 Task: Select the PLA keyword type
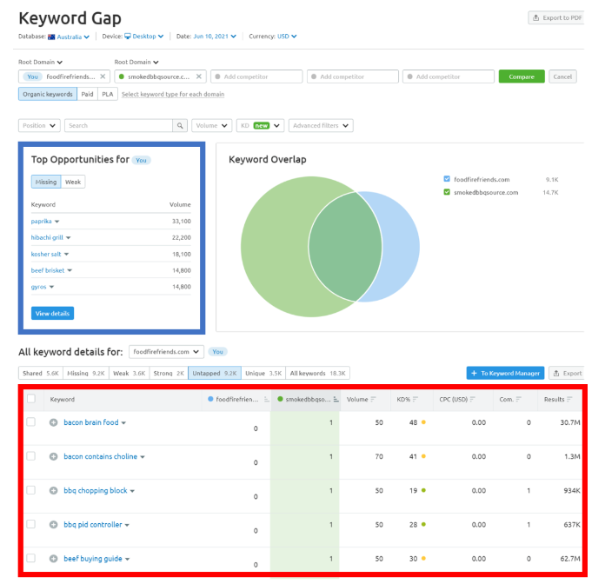pyautogui.click(x=108, y=94)
